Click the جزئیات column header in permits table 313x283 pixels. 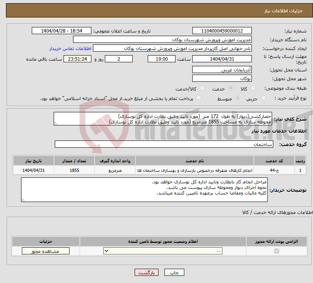click(x=46, y=241)
